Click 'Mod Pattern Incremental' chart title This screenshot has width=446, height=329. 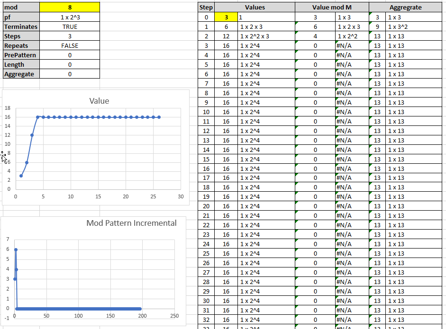131,223
